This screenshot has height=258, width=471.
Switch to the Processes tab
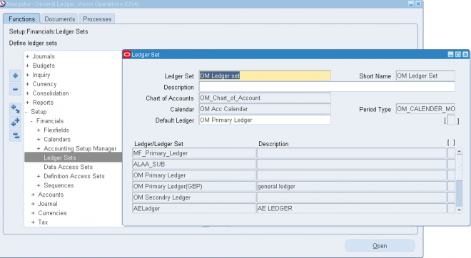97,19
